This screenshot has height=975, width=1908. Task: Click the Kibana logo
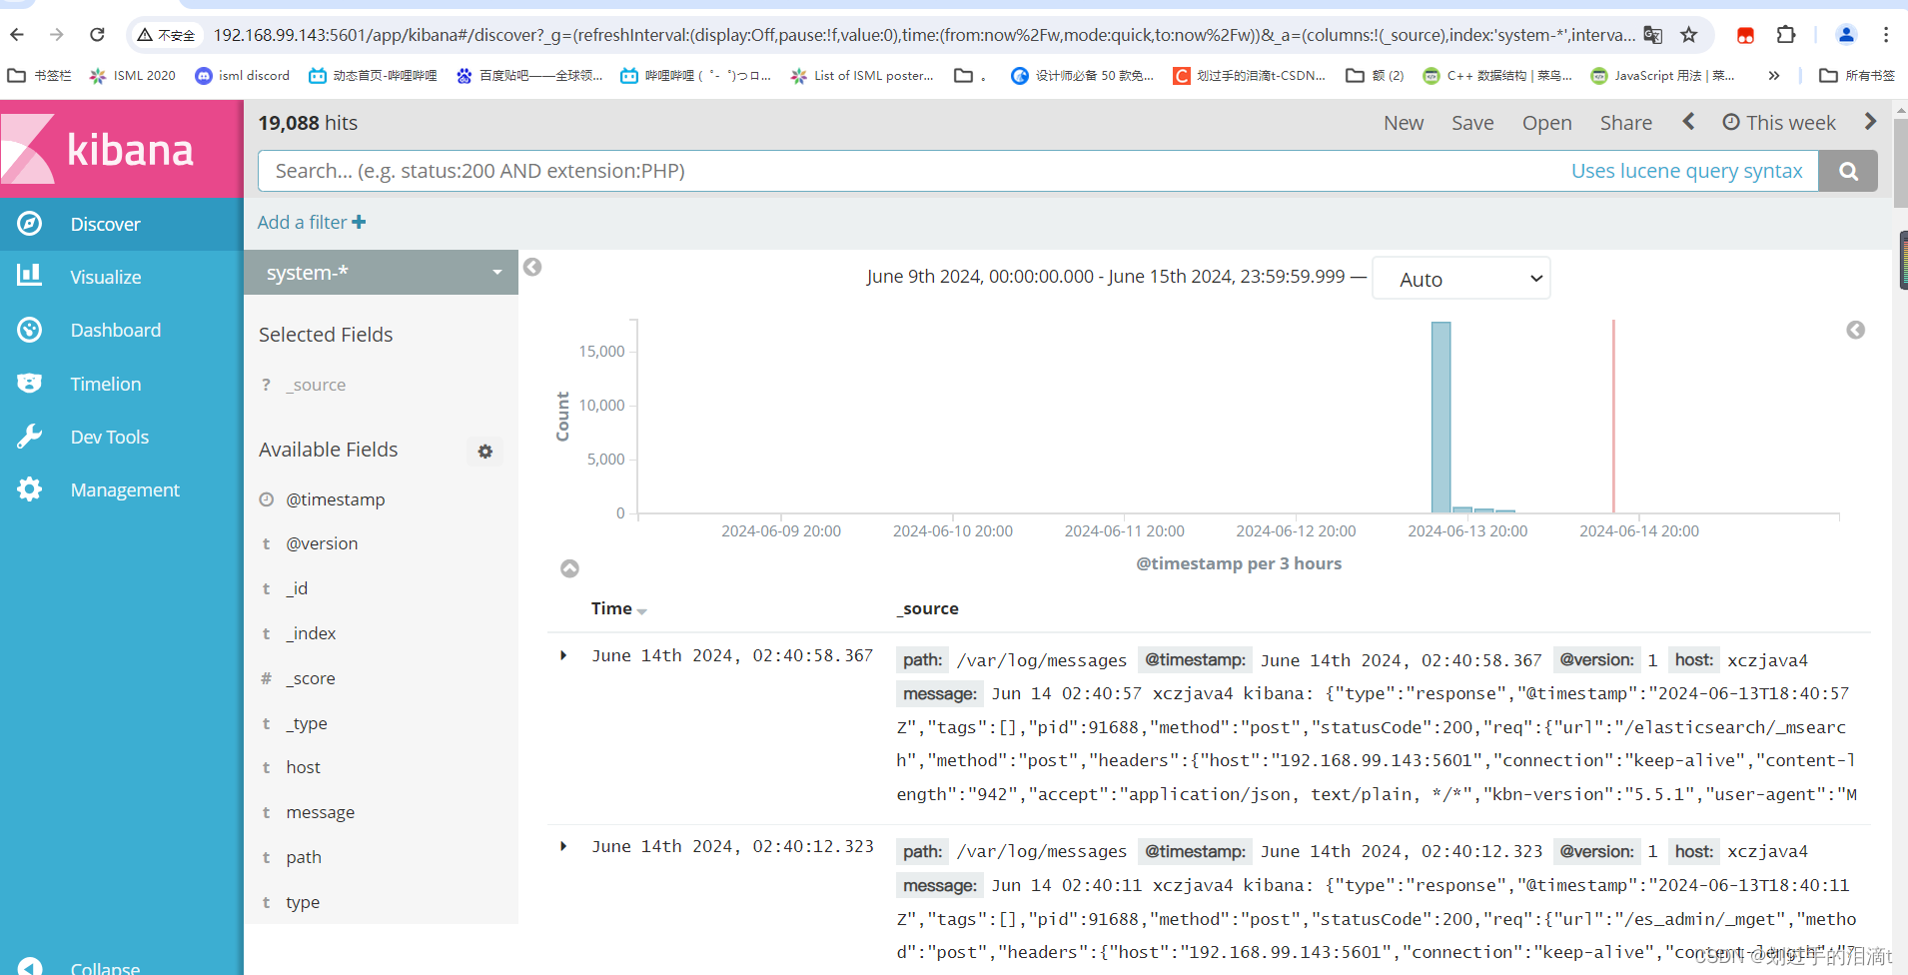[x=121, y=149]
